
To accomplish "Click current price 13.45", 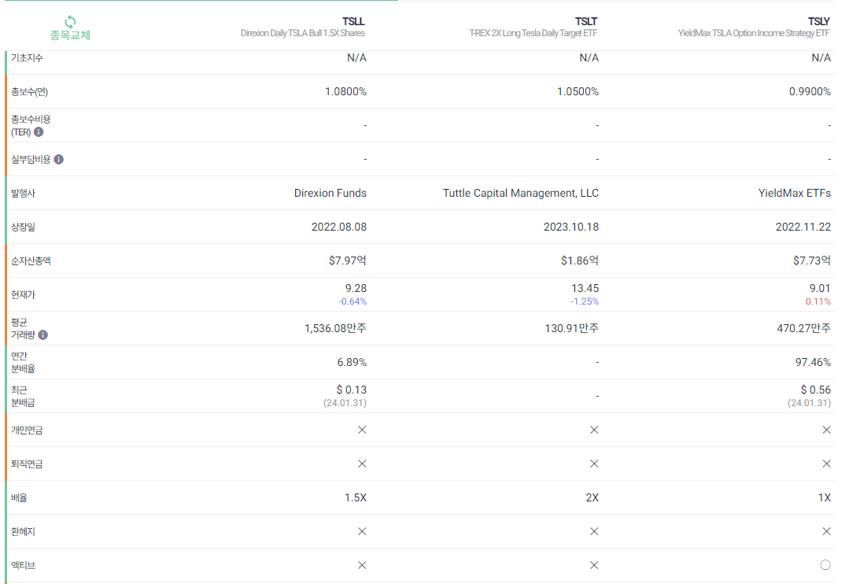I will [585, 288].
